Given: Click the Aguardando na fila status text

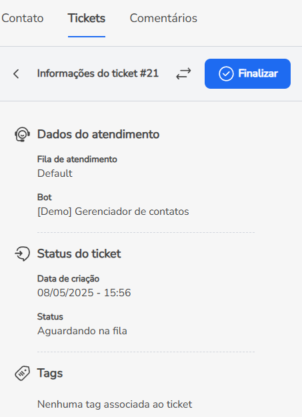Looking at the screenshot, I should (82, 331).
